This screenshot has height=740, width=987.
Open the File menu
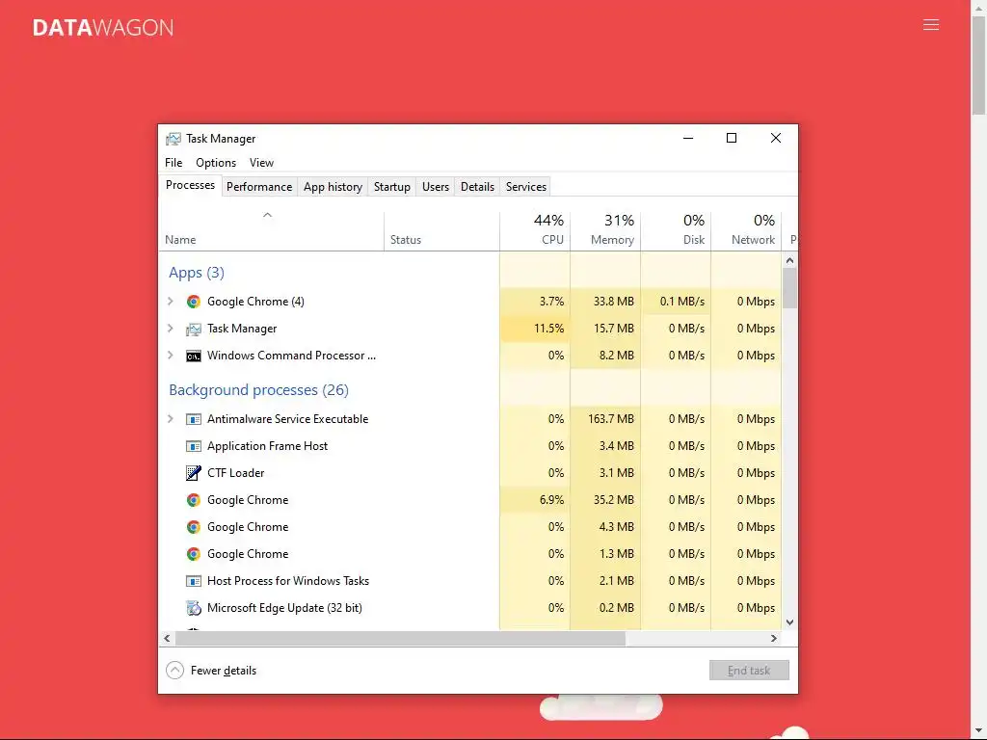[173, 163]
